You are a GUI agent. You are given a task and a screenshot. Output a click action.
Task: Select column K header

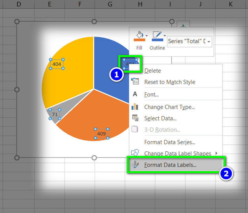point(230,4)
